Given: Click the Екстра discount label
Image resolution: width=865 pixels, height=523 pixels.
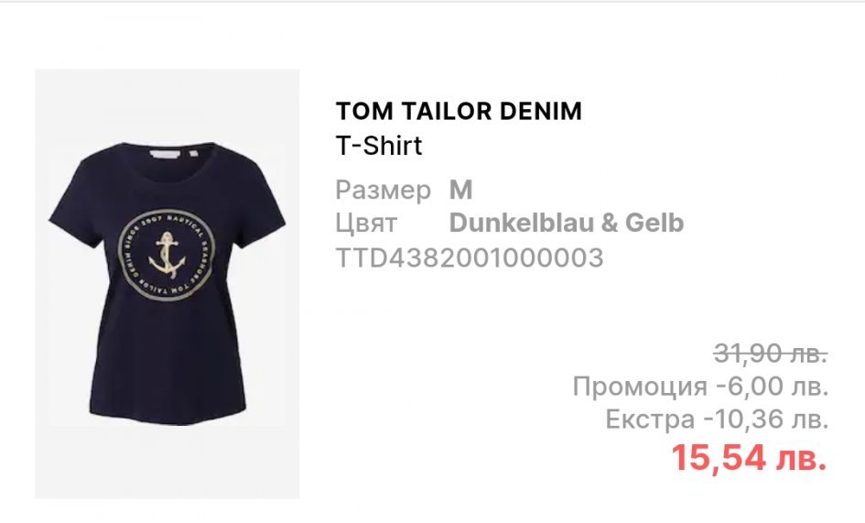Looking at the screenshot, I should tap(650, 419).
